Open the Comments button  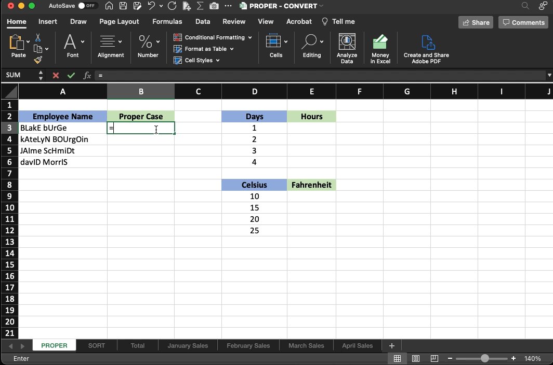pyautogui.click(x=523, y=22)
